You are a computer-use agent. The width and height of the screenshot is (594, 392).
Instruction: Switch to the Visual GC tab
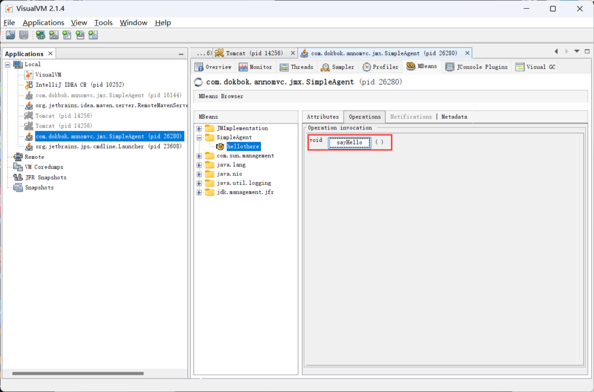point(535,67)
